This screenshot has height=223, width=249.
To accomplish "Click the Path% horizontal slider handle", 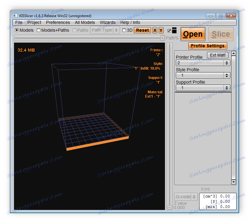I will 162,38.
